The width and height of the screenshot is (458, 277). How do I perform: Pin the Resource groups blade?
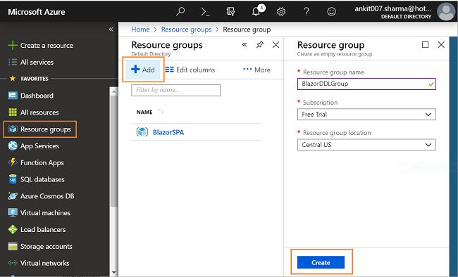(260, 45)
